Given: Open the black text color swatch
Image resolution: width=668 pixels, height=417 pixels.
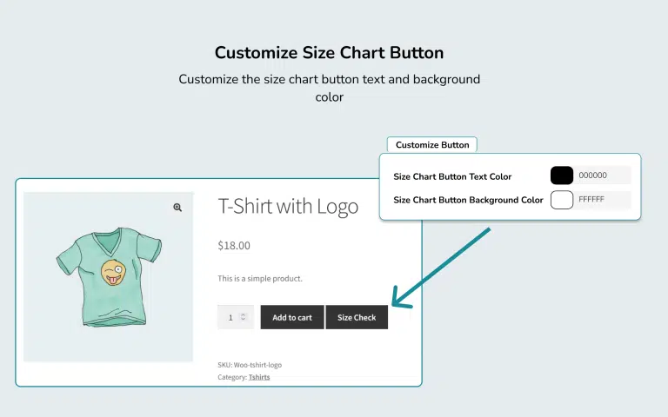Looking at the screenshot, I should [x=562, y=175].
